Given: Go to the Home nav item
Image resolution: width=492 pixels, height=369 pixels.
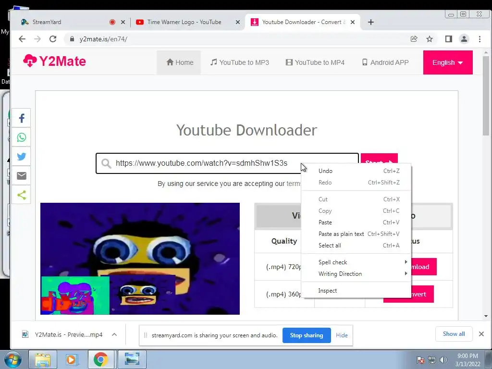Looking at the screenshot, I should point(180,62).
